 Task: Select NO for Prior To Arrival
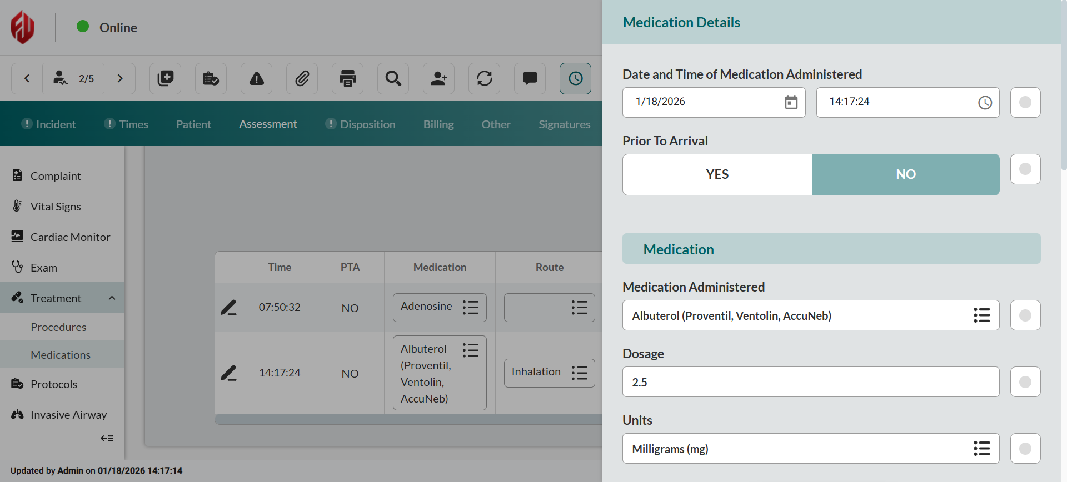[x=906, y=174]
